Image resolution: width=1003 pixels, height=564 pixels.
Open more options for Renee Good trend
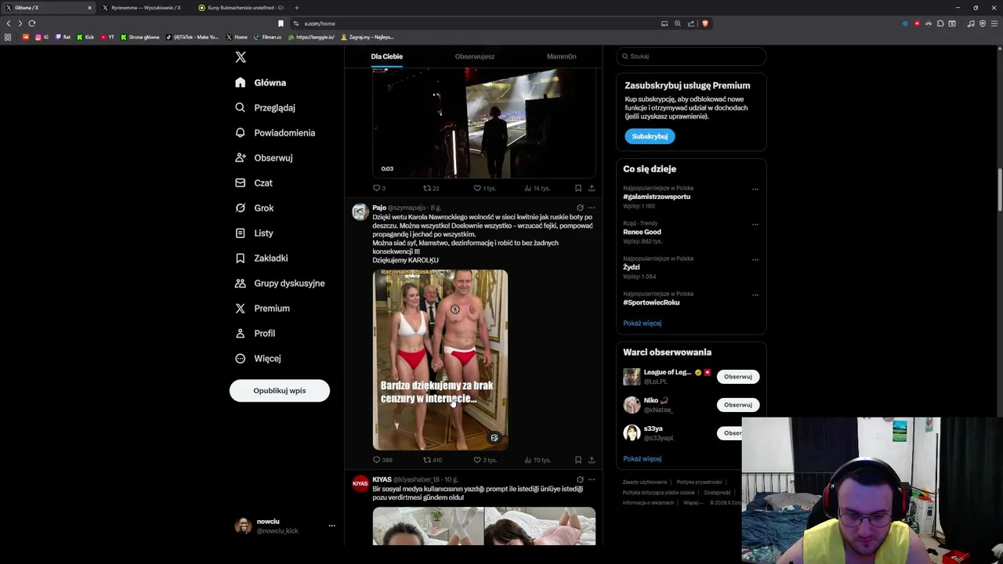pos(755,224)
